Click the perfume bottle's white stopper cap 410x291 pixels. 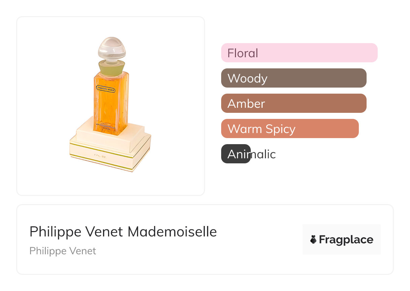tap(111, 49)
